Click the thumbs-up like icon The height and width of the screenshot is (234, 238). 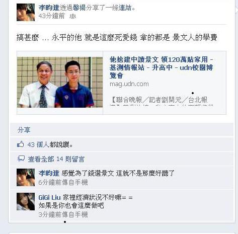(x=21, y=144)
